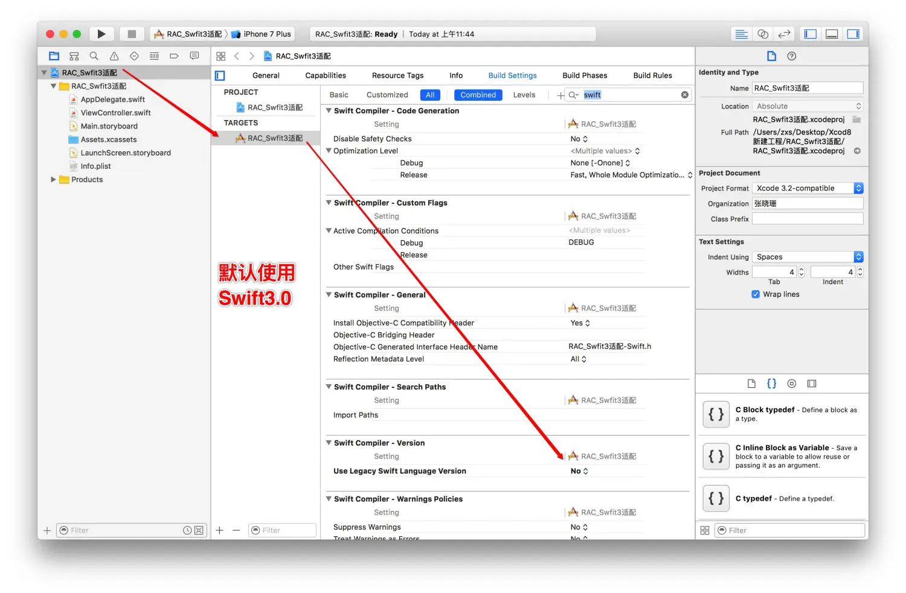Switch to the Standard editor

742,34
